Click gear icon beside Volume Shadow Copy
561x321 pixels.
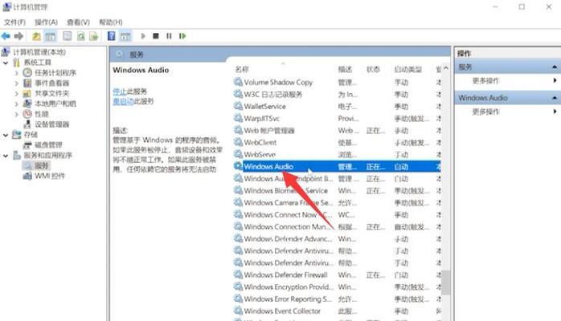coord(238,82)
